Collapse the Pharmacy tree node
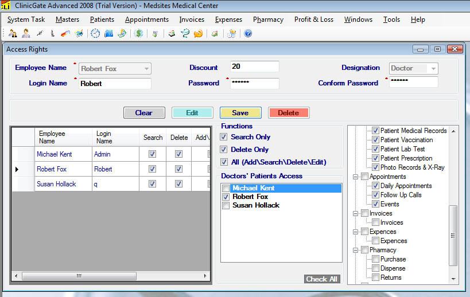This screenshot has width=470, height=297. coord(355,250)
